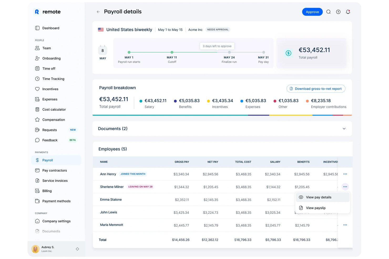Download the gross-to-net report

[x=316, y=89]
